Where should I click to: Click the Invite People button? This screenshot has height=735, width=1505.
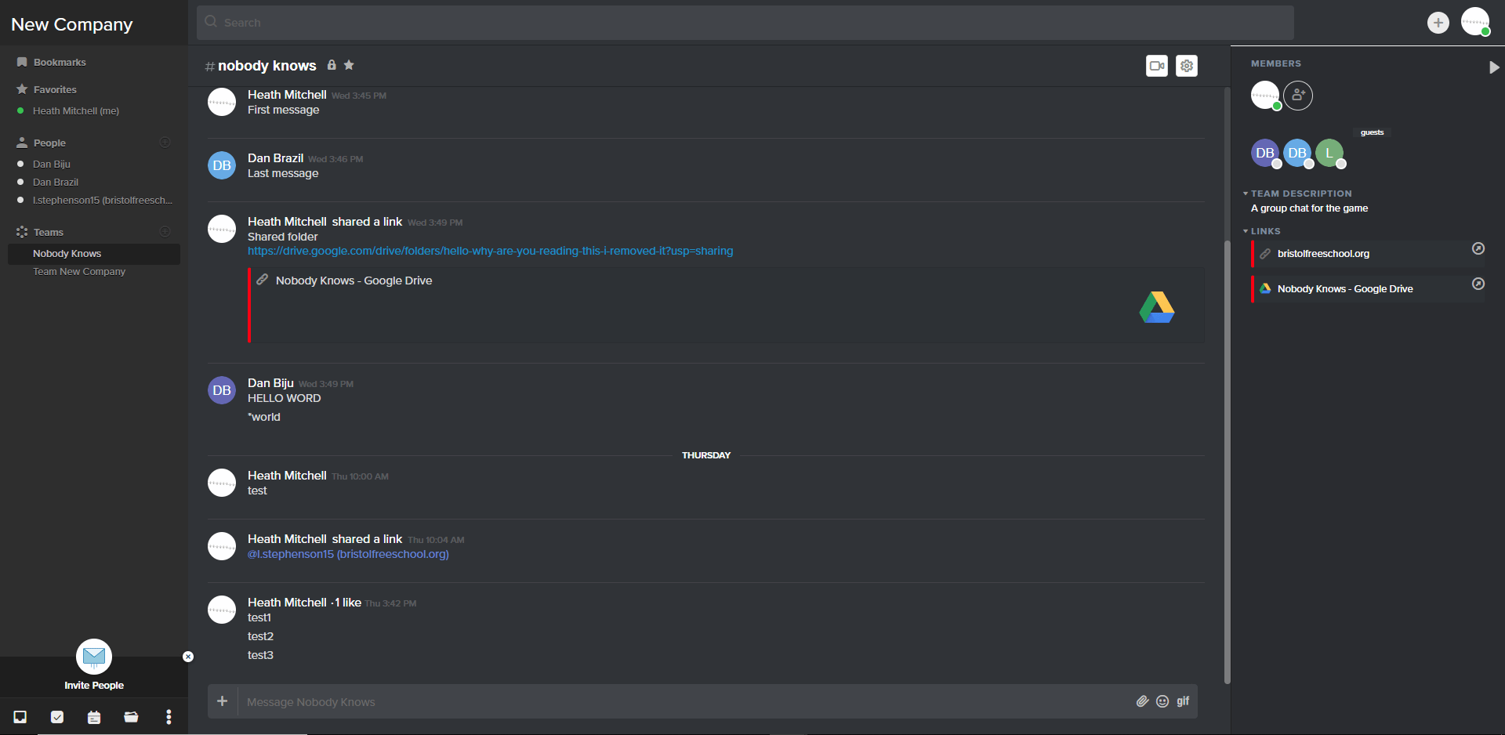(94, 666)
